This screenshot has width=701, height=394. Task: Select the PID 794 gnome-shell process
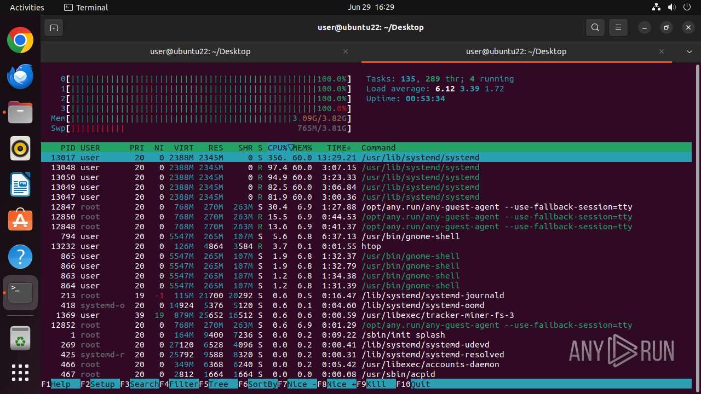click(x=366, y=236)
